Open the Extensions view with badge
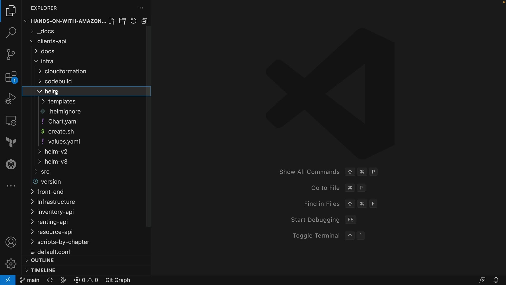Image resolution: width=506 pixels, height=285 pixels. (11, 77)
